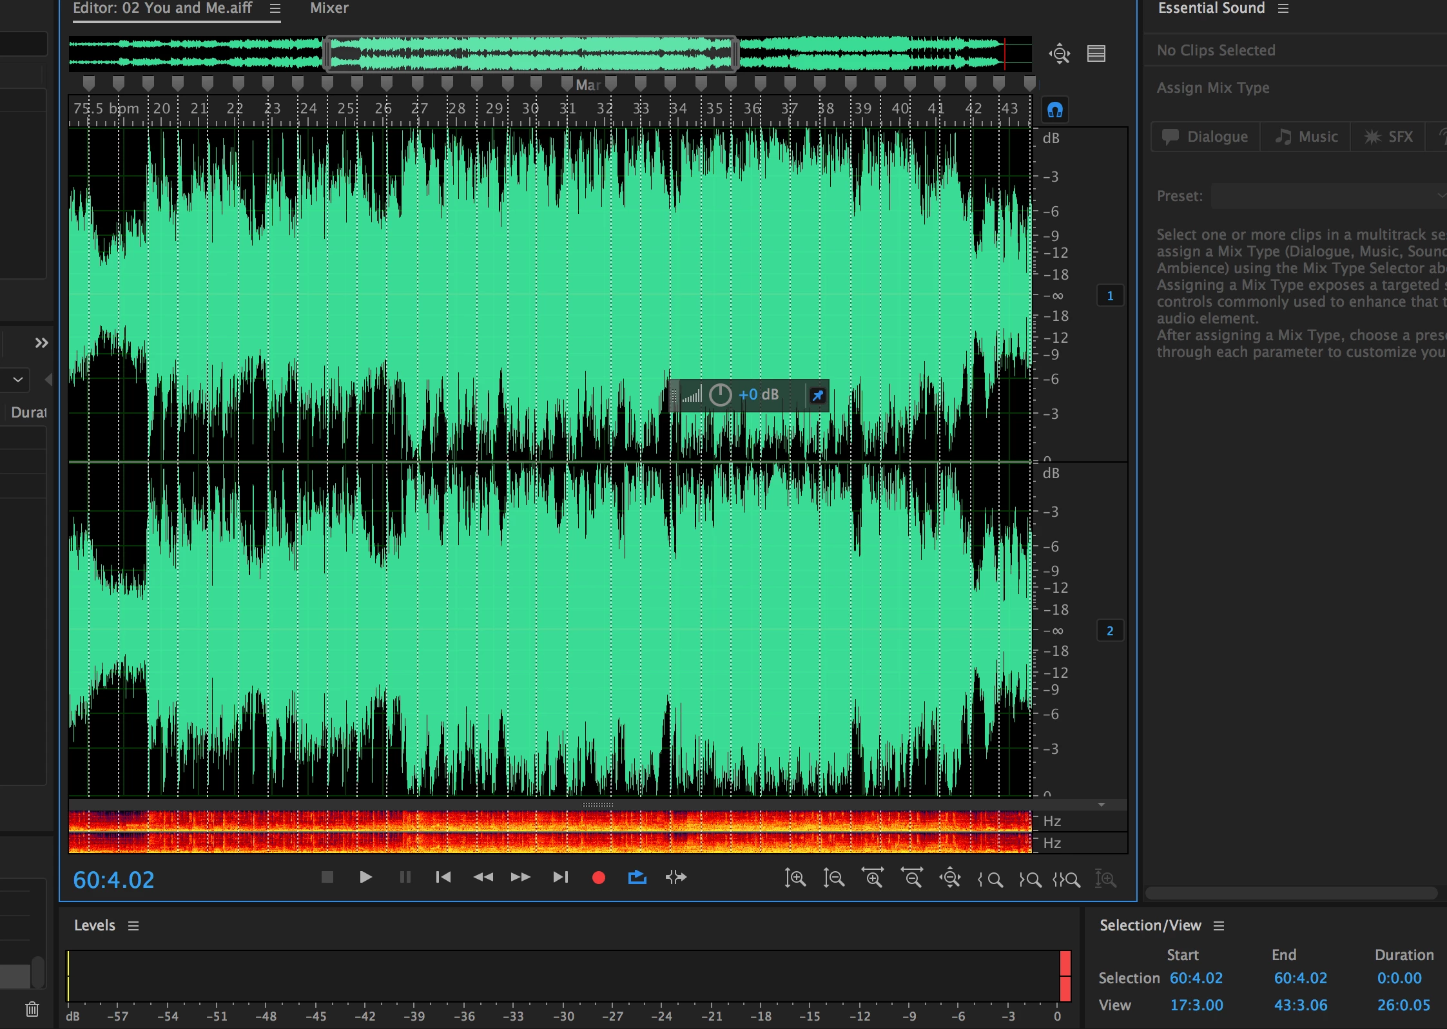1447x1029 pixels.
Task: Select the Music mix type
Action: tap(1306, 137)
